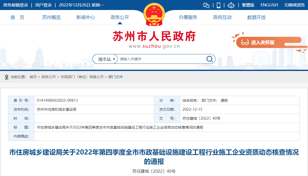
Task: Click the 内容概述 label cell
Action: pos(21,136)
